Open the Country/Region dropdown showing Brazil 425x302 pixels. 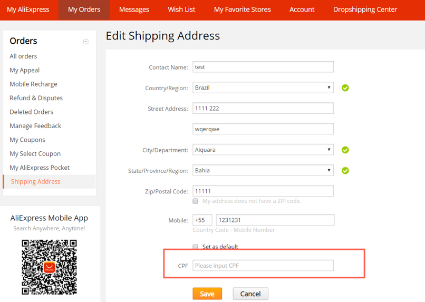(x=263, y=88)
